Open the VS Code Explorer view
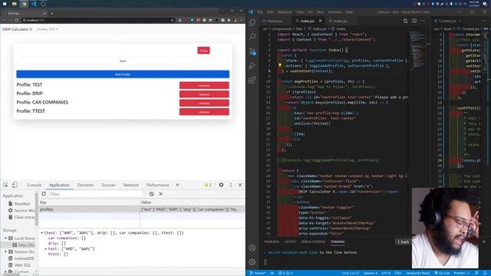The width and height of the screenshot is (491, 276). (252, 22)
